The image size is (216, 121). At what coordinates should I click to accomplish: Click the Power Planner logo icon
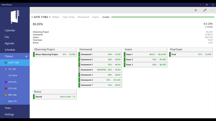(15, 17)
